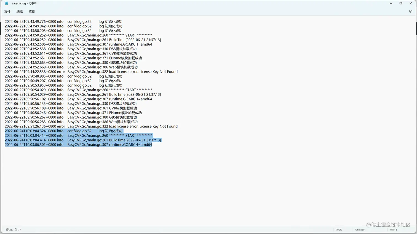Viewport: 417px width, 234px height.
Task: Click the Unix (LF) line ending indicator
Action: point(360,230)
